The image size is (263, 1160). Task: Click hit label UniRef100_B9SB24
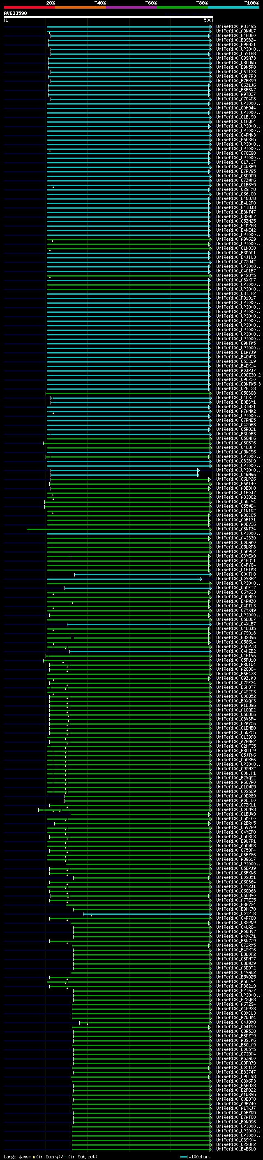point(236,40)
